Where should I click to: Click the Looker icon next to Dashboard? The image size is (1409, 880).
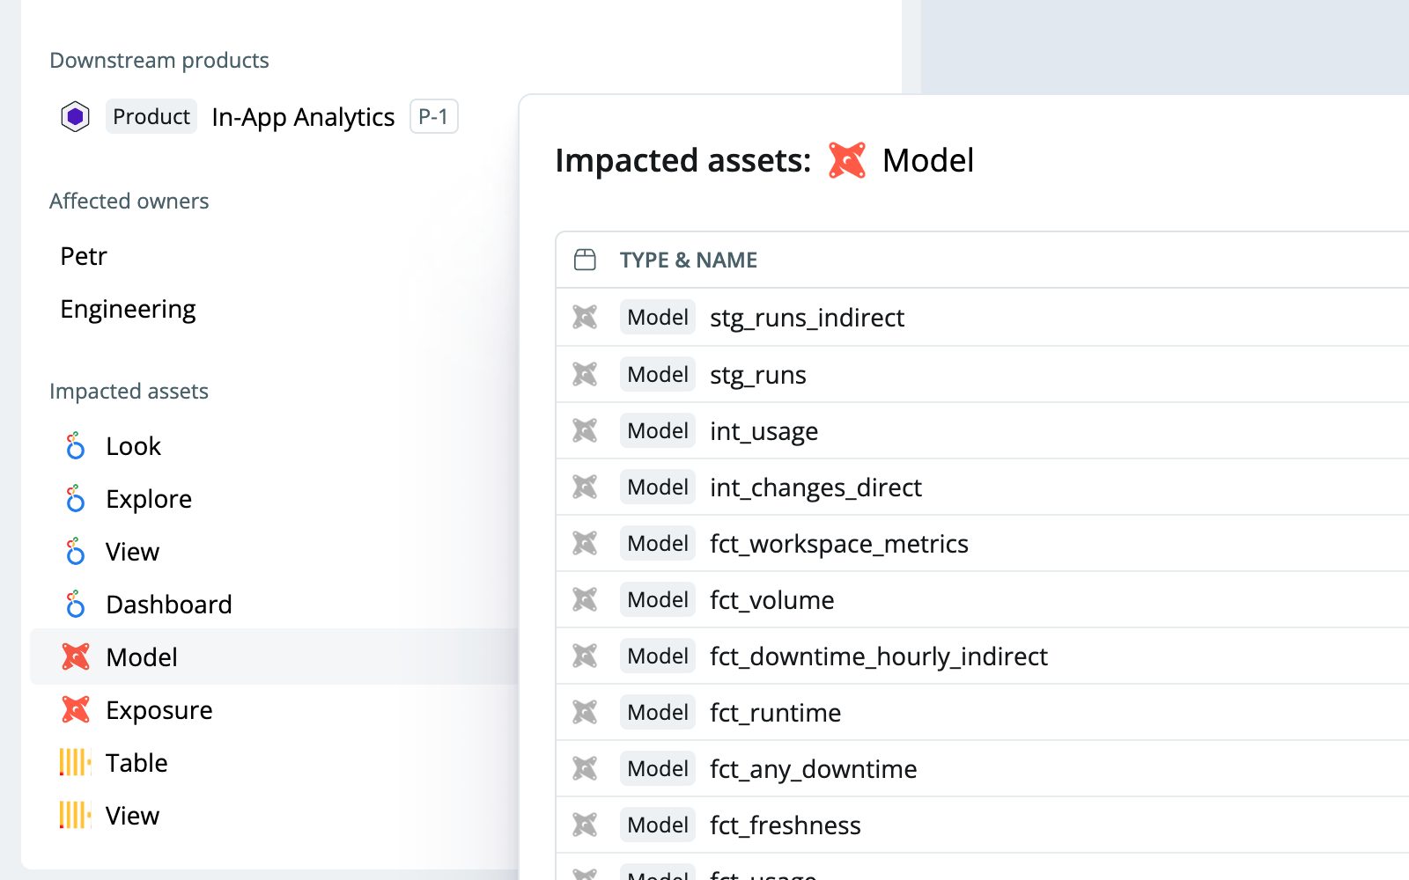pyautogui.click(x=75, y=604)
